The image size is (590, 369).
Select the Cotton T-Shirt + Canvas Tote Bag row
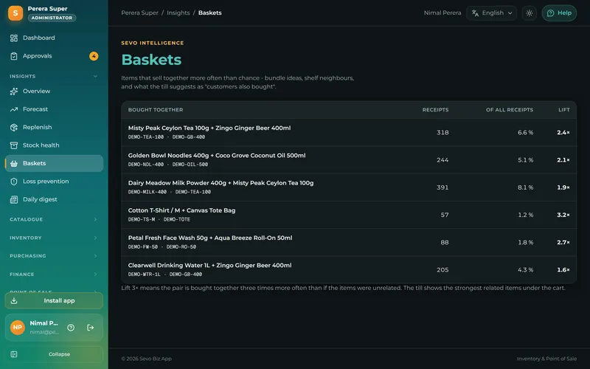(349, 215)
